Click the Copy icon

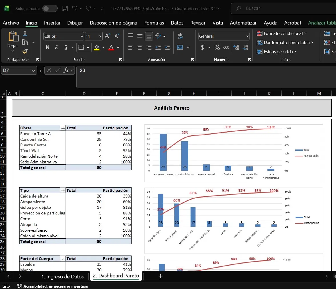point(25,43)
